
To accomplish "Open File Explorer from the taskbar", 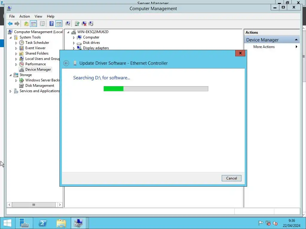I will [61, 223].
